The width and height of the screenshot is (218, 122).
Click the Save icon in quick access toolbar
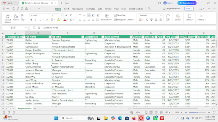click(14, 9)
